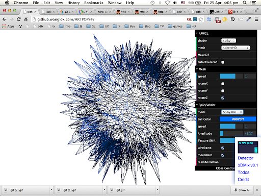Viewport: 261px width, 196px height.
Task: Open the Bookmarks menu
Action: pyautogui.click(x=94, y=3)
